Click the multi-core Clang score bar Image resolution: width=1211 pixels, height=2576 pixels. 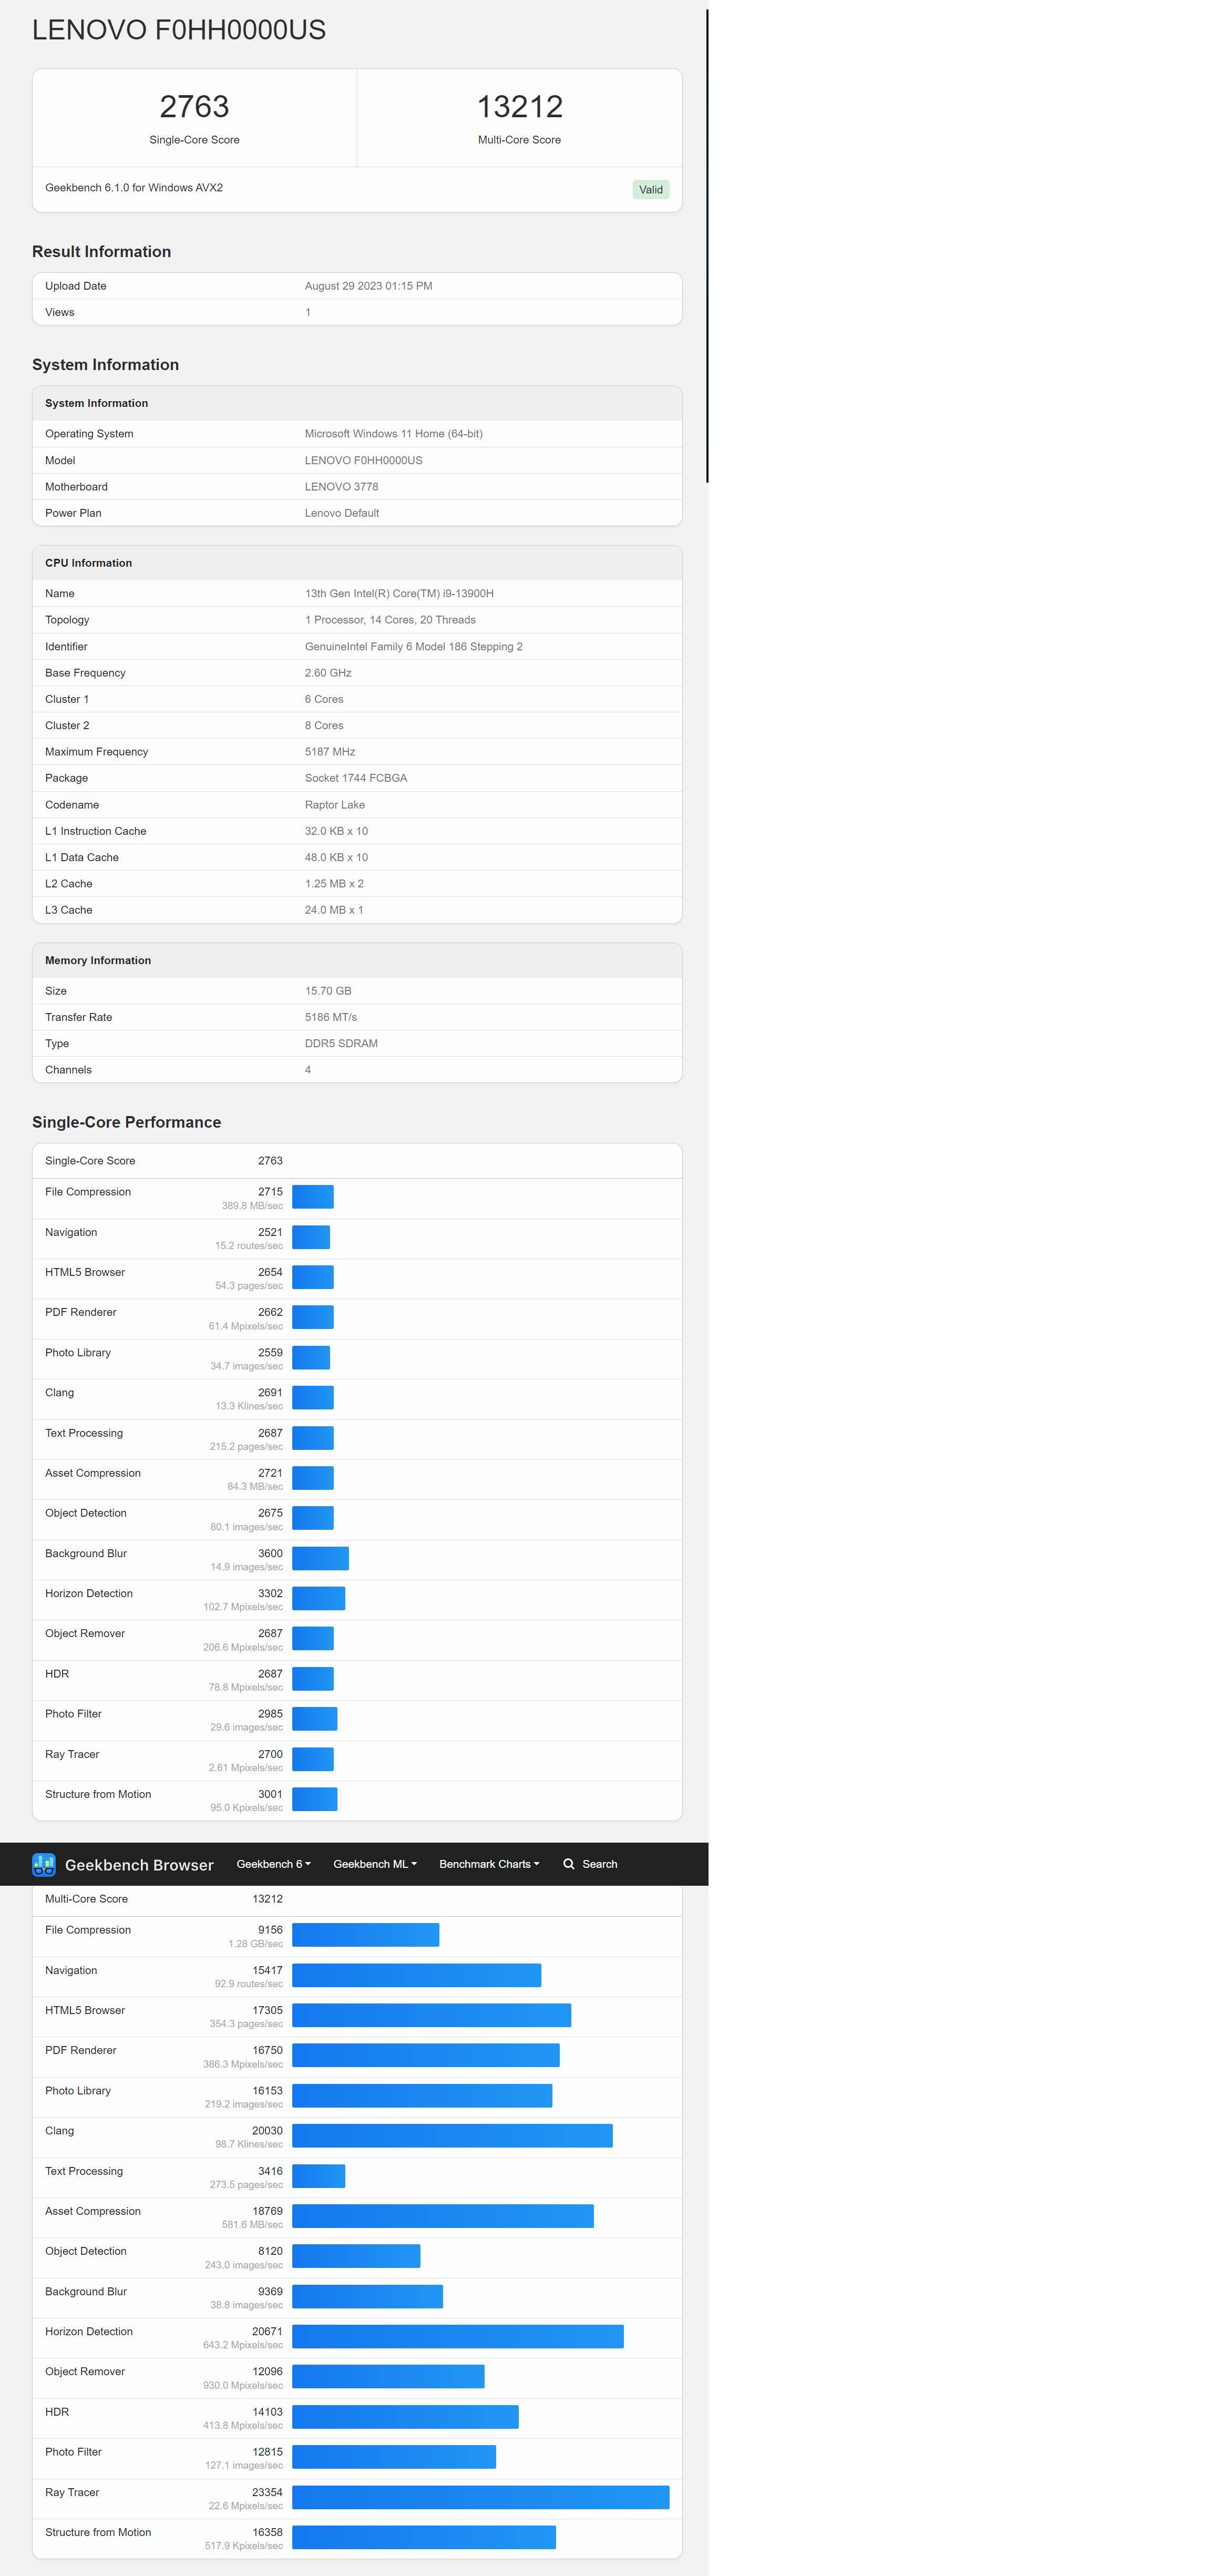(x=452, y=2136)
